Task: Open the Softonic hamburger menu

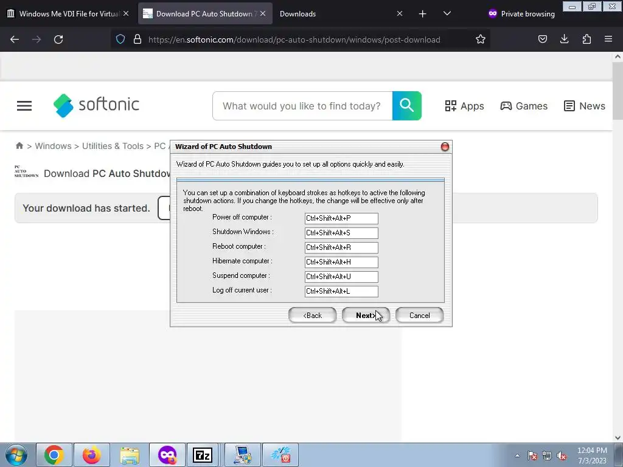Action: click(24, 106)
